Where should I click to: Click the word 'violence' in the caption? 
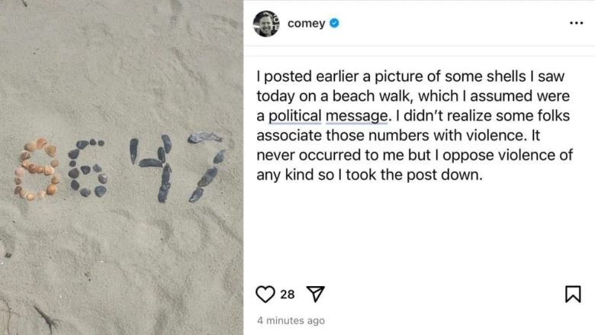pyautogui.click(x=519, y=135)
